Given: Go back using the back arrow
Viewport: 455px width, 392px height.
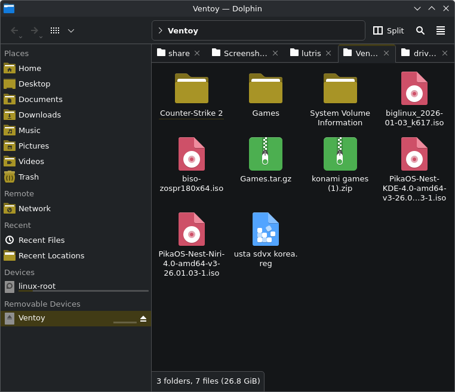Looking at the screenshot, I should pos(15,30).
